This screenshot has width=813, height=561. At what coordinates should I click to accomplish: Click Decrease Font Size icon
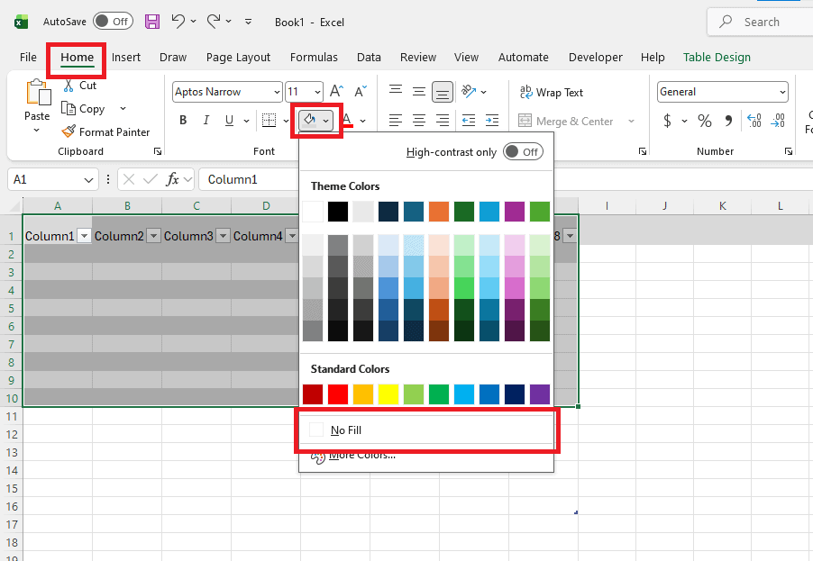[361, 92]
